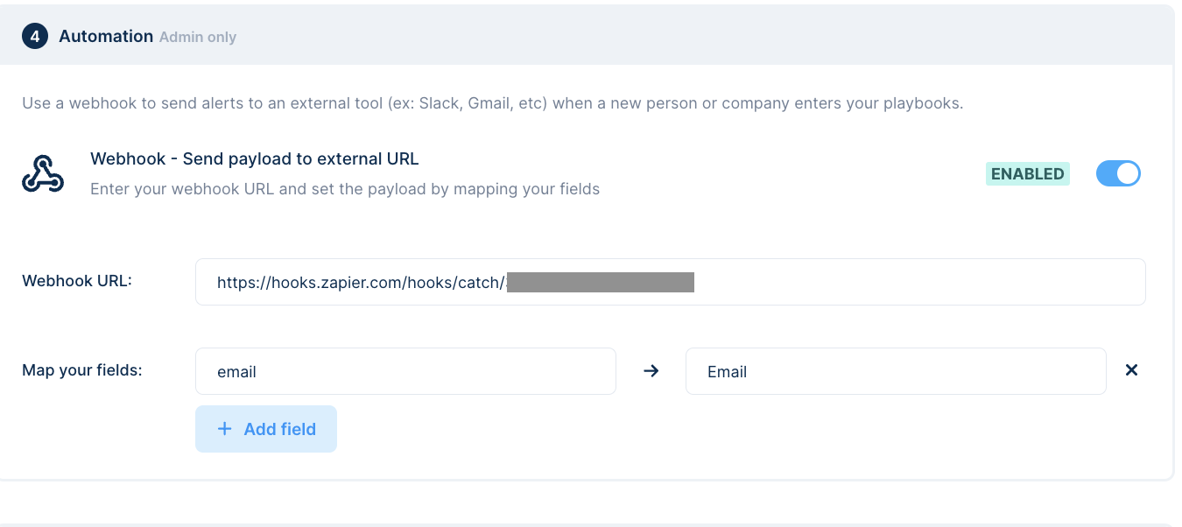This screenshot has height=527, width=1182.
Task: Click the 'Map your fields:' label
Action: point(82,370)
